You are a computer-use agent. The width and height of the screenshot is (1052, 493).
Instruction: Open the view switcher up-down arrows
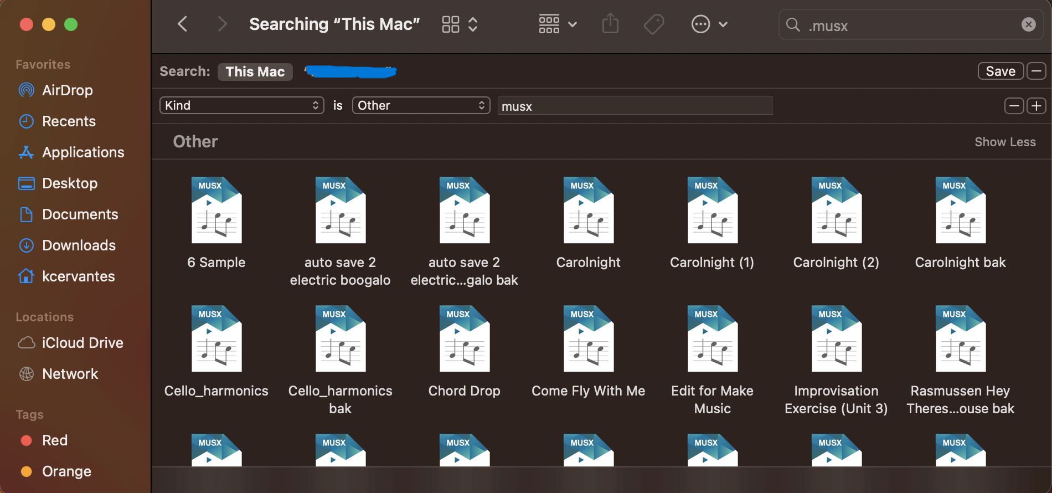(473, 24)
